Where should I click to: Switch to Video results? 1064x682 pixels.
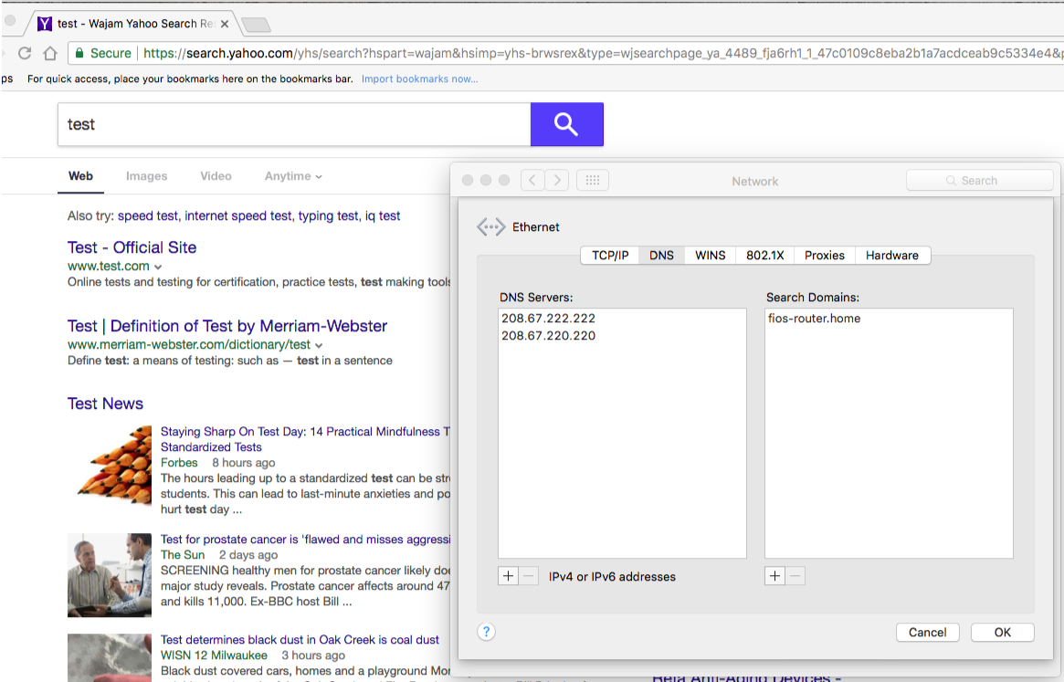pyautogui.click(x=216, y=176)
